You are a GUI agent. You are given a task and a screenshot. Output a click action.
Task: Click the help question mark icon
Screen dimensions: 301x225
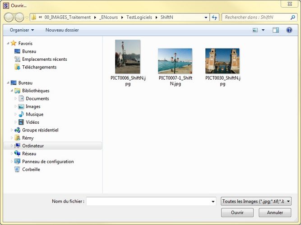(289, 30)
